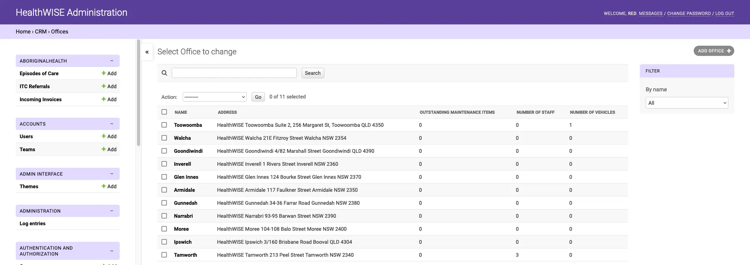Add a new Episodes of Care entry
Viewport: 750px width, 265px height.
click(109, 73)
